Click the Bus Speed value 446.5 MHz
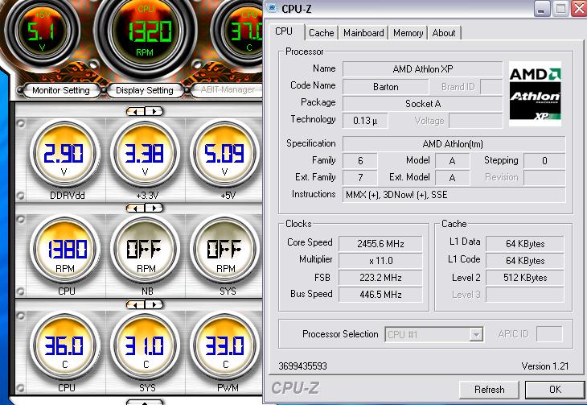Viewport: 587px width, 405px height. [x=380, y=295]
